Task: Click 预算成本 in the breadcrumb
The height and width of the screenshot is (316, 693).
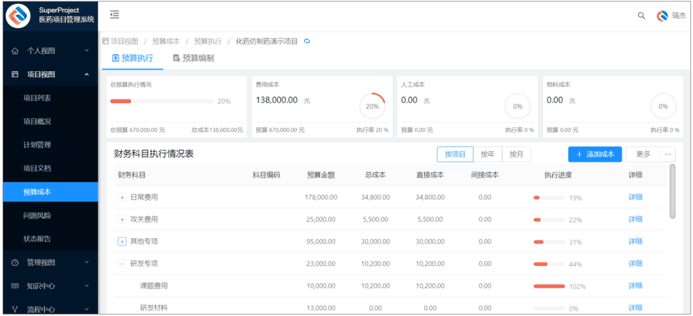Action: point(166,41)
